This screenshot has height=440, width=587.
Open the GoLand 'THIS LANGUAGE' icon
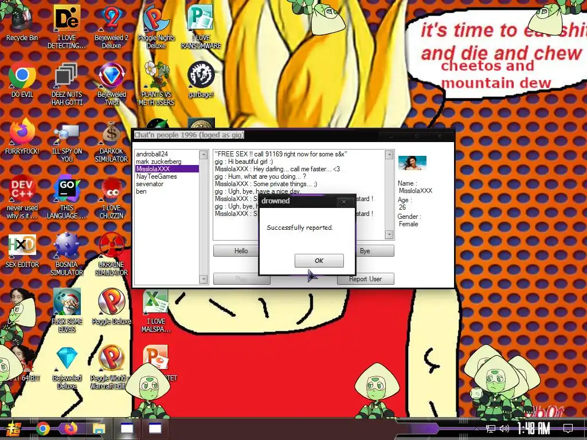coord(66,198)
